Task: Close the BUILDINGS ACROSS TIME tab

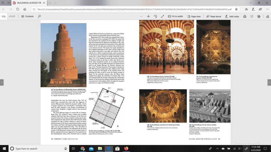Action: click(x=44, y=3)
